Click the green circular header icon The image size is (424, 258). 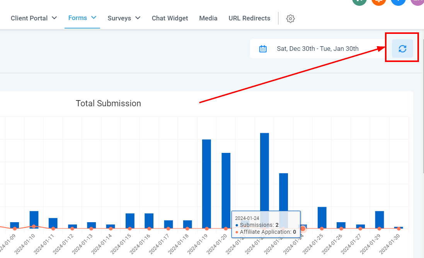(359, 2)
